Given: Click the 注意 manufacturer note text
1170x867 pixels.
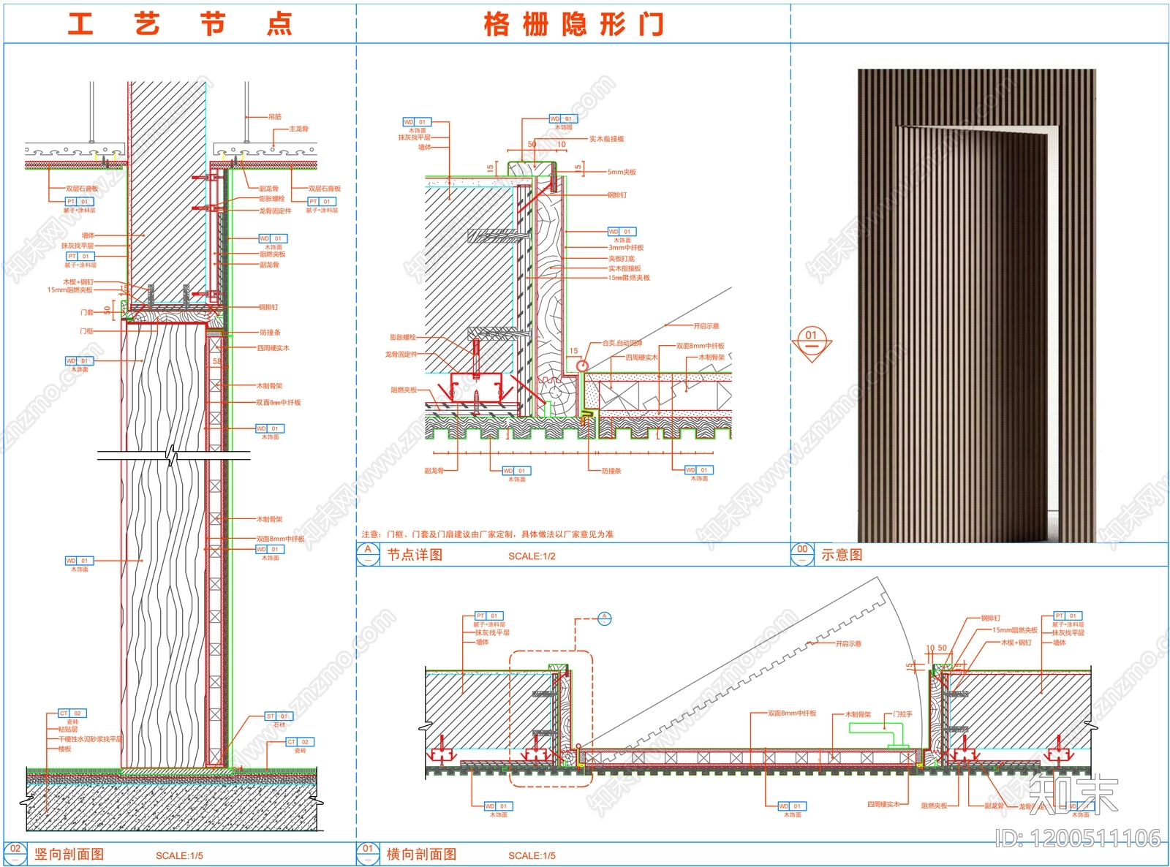Looking at the screenshot, I should (488, 534).
